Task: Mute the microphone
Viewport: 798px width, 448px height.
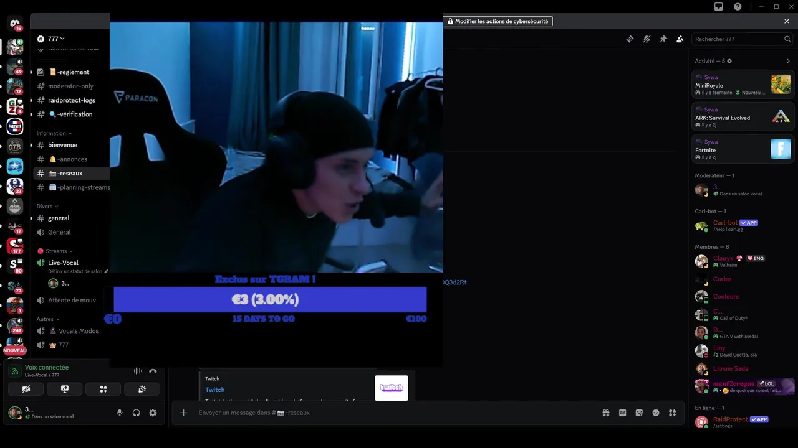Action: point(120,413)
